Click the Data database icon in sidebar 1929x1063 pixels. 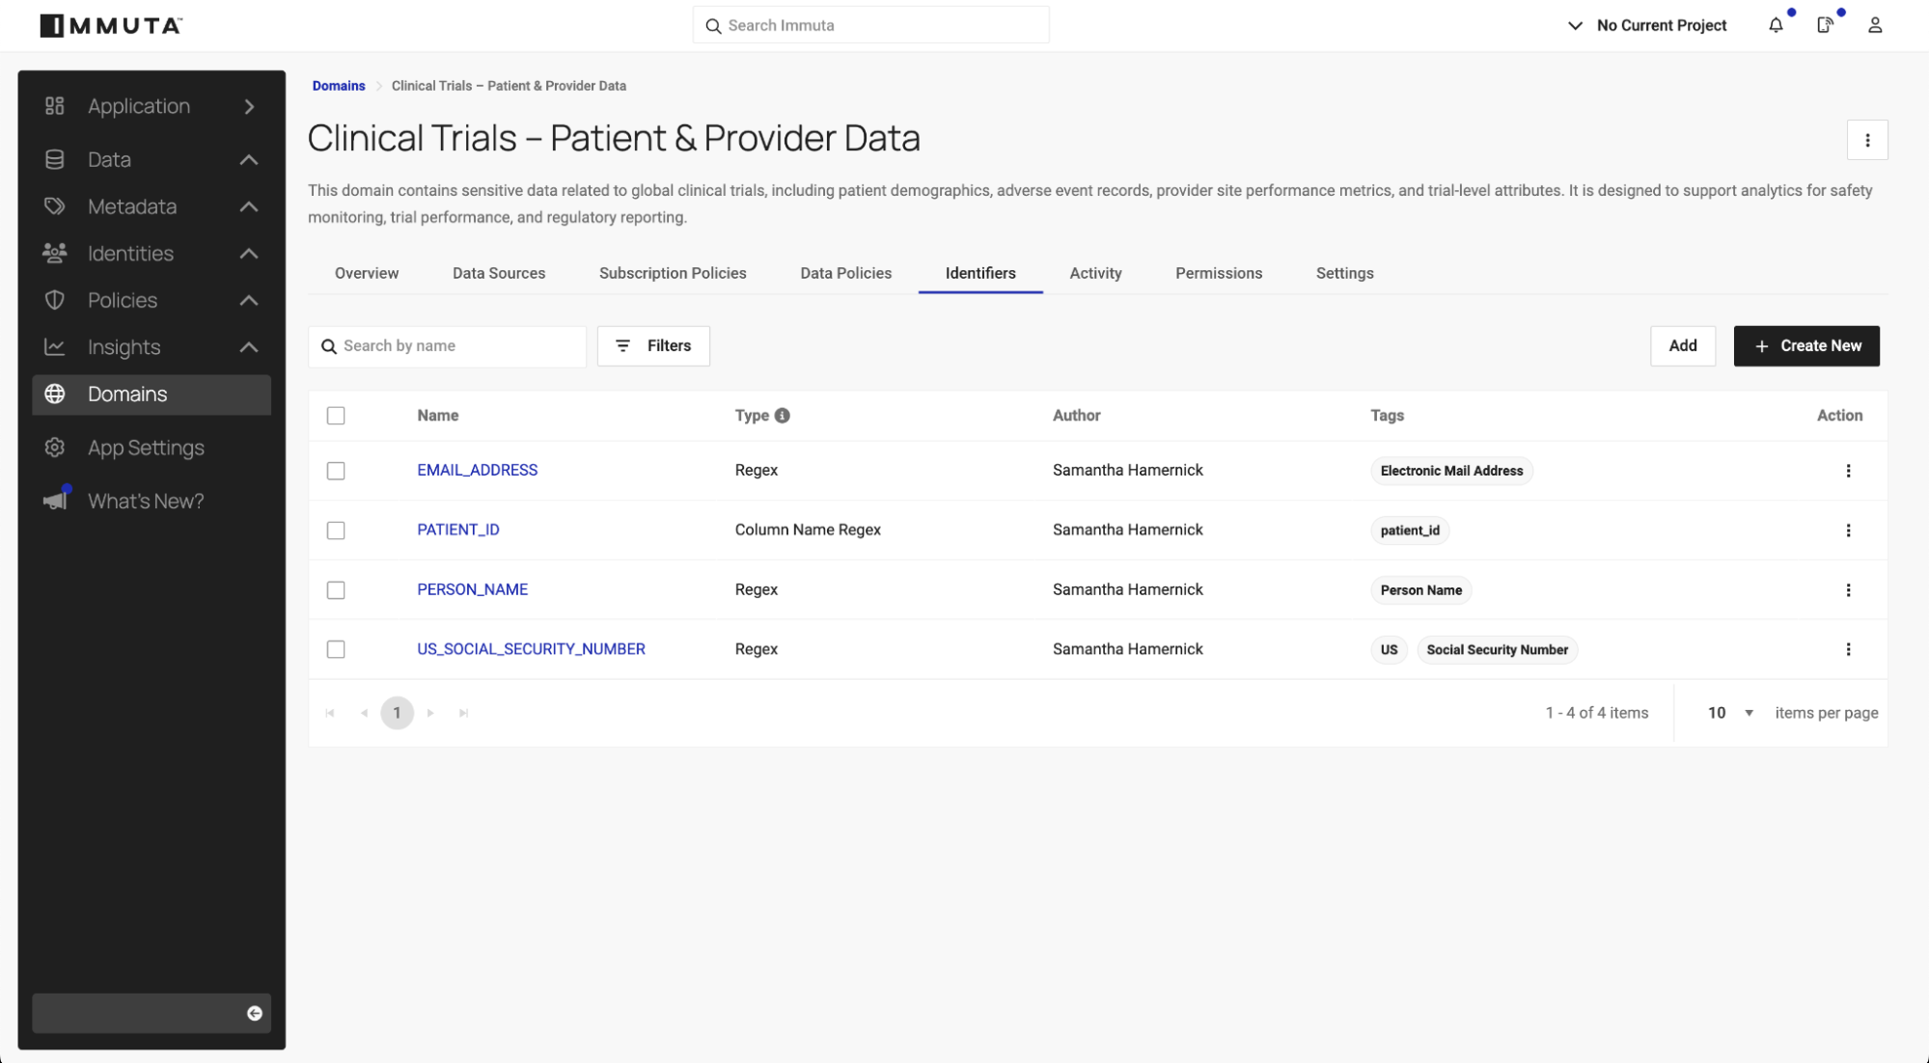coord(55,159)
